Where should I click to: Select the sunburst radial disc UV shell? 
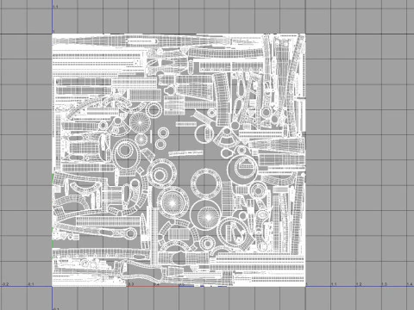tap(140, 122)
